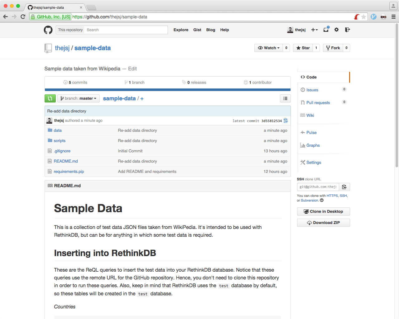Viewport: 399px width, 319px height.
Task: Click thejsj profile avatar in header
Action: pyautogui.click(x=290, y=30)
